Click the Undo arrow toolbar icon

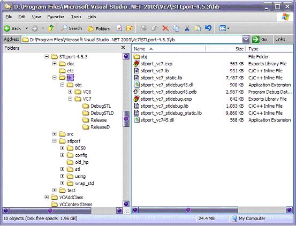point(208,28)
